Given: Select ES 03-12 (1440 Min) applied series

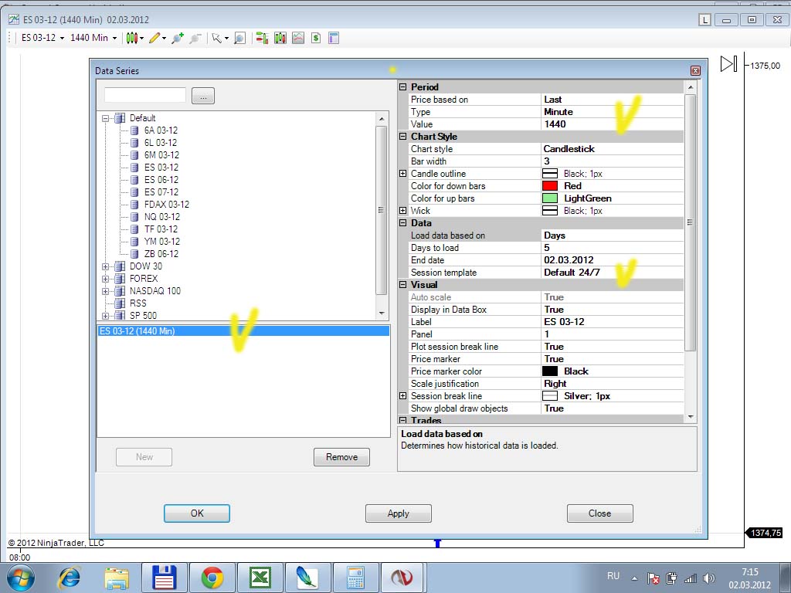Looking at the screenshot, I should pyautogui.click(x=243, y=331).
